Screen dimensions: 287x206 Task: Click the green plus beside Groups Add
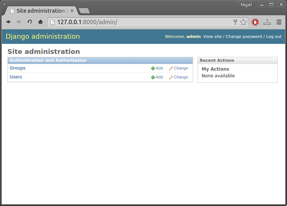click(x=153, y=68)
